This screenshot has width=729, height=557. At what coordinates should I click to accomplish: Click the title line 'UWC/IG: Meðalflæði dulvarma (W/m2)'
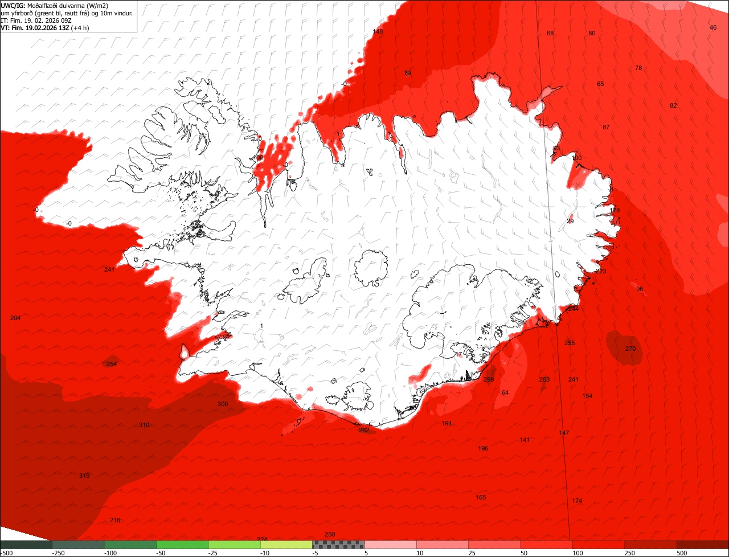[x=55, y=5]
